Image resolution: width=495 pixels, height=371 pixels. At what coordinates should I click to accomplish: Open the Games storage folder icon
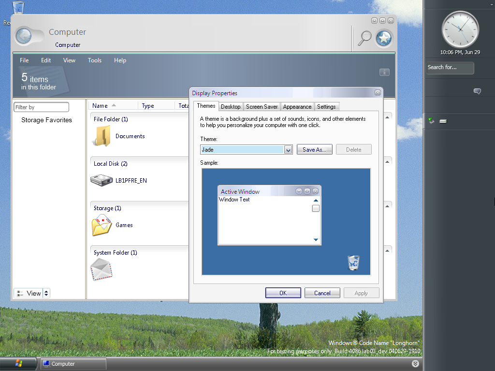tap(102, 225)
